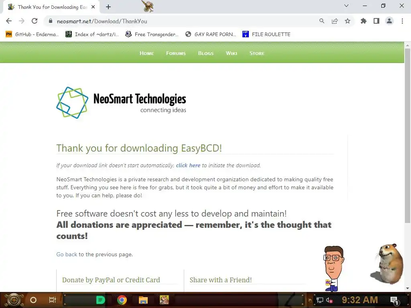Go back with the browser back arrow

pyautogui.click(x=9, y=21)
